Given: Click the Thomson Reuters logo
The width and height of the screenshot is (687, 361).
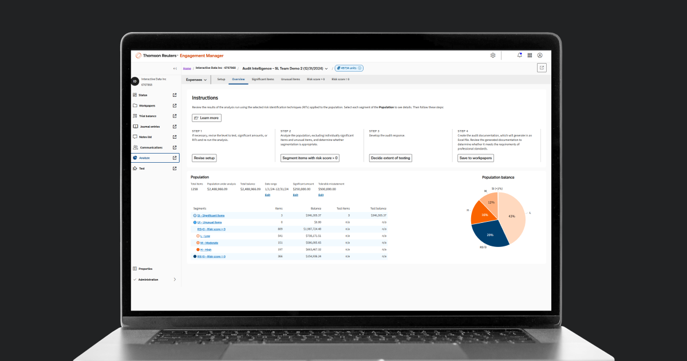Looking at the screenshot, I should [x=157, y=56].
